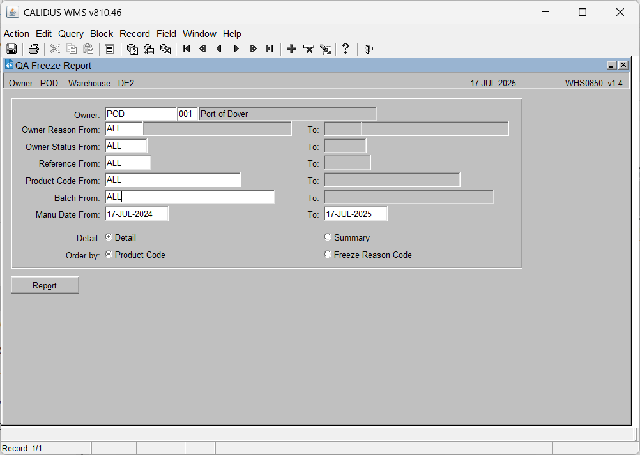Click the Product Code From field
Image resolution: width=640 pixels, height=455 pixels.
172,179
